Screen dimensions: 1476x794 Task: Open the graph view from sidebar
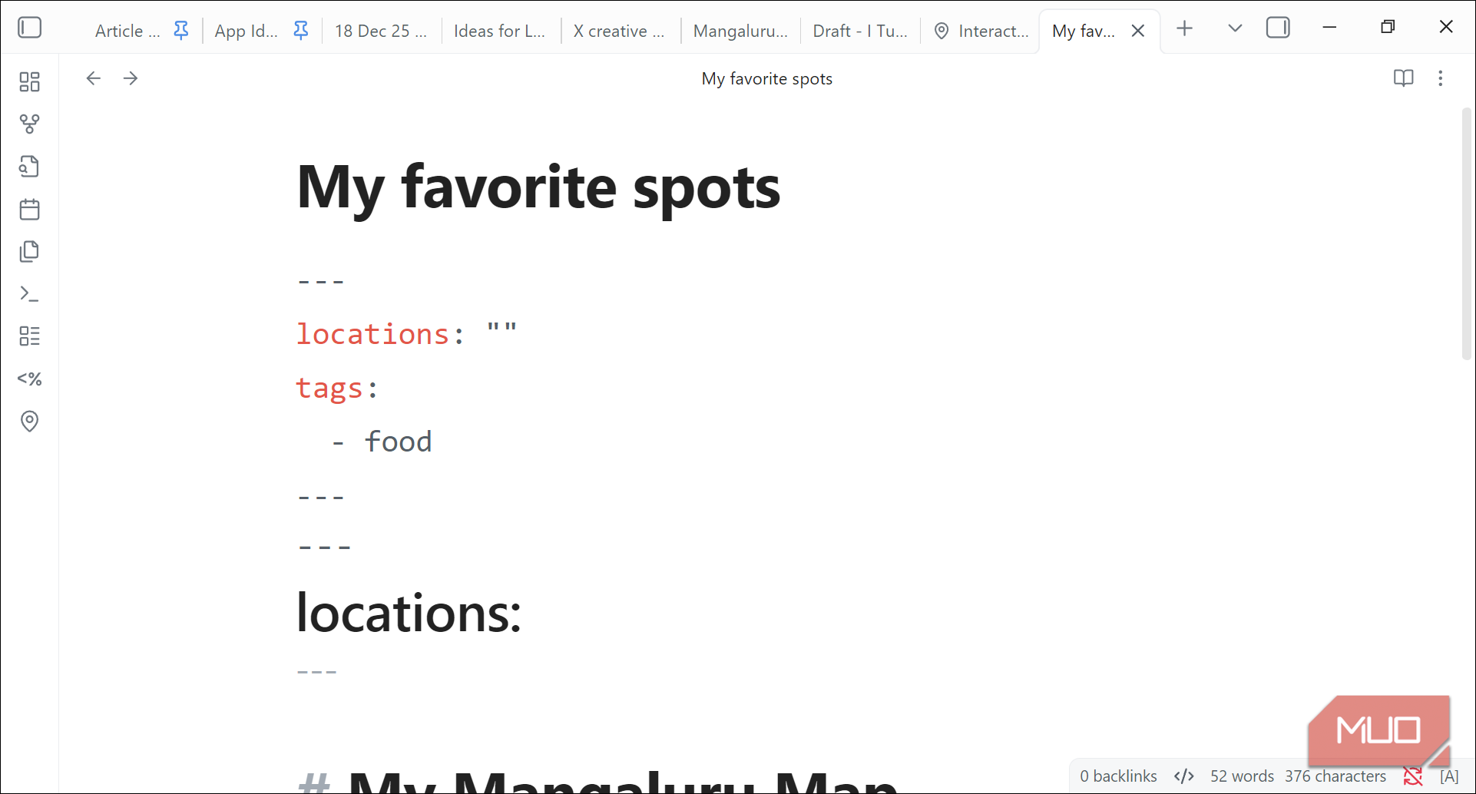(x=29, y=124)
